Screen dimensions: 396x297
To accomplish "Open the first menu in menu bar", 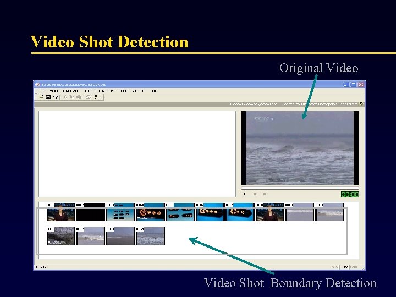I will pyautogui.click(x=43, y=91).
